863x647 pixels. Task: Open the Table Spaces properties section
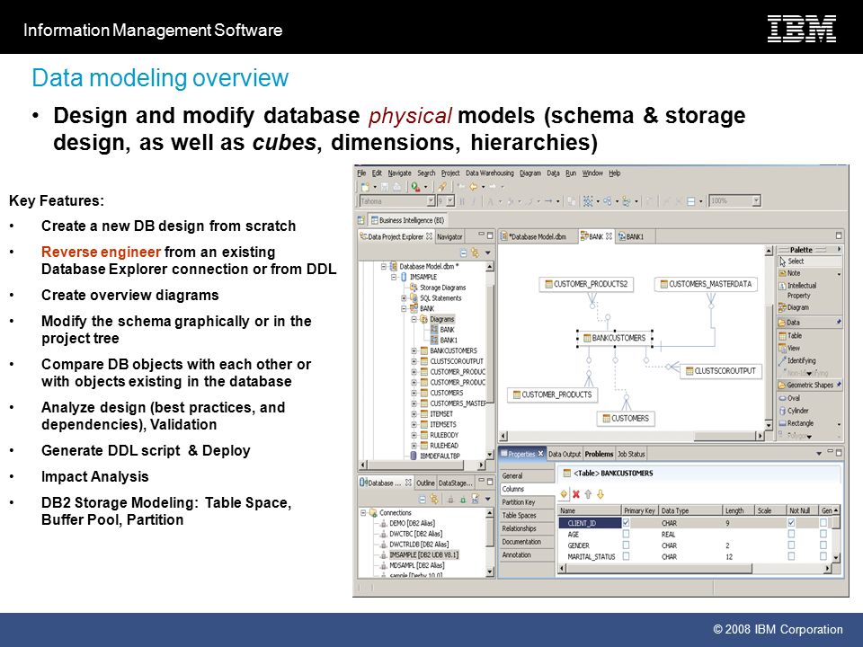click(527, 516)
